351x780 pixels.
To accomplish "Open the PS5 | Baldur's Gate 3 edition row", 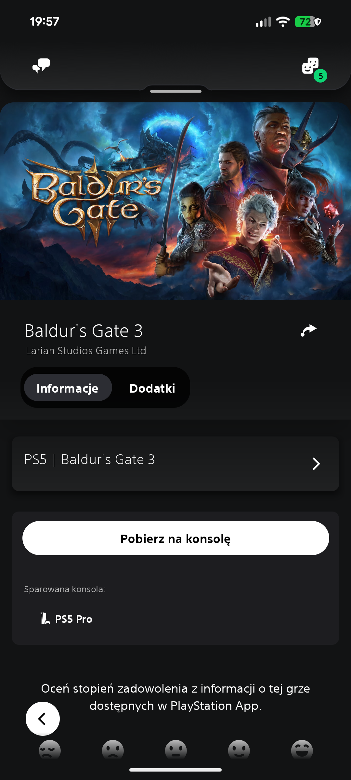I will [175, 464].
